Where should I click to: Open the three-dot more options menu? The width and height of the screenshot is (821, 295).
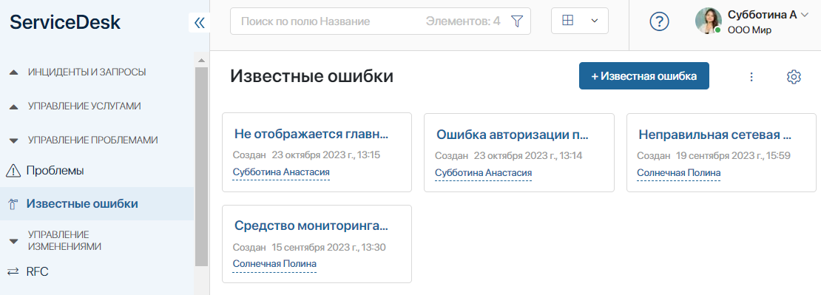(x=751, y=76)
